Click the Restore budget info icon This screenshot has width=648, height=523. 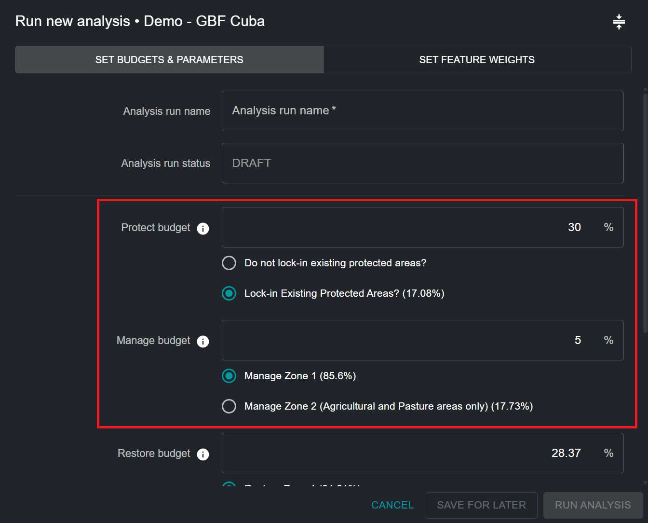point(203,454)
